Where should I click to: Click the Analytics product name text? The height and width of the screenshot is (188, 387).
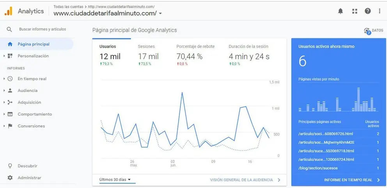tap(30, 11)
